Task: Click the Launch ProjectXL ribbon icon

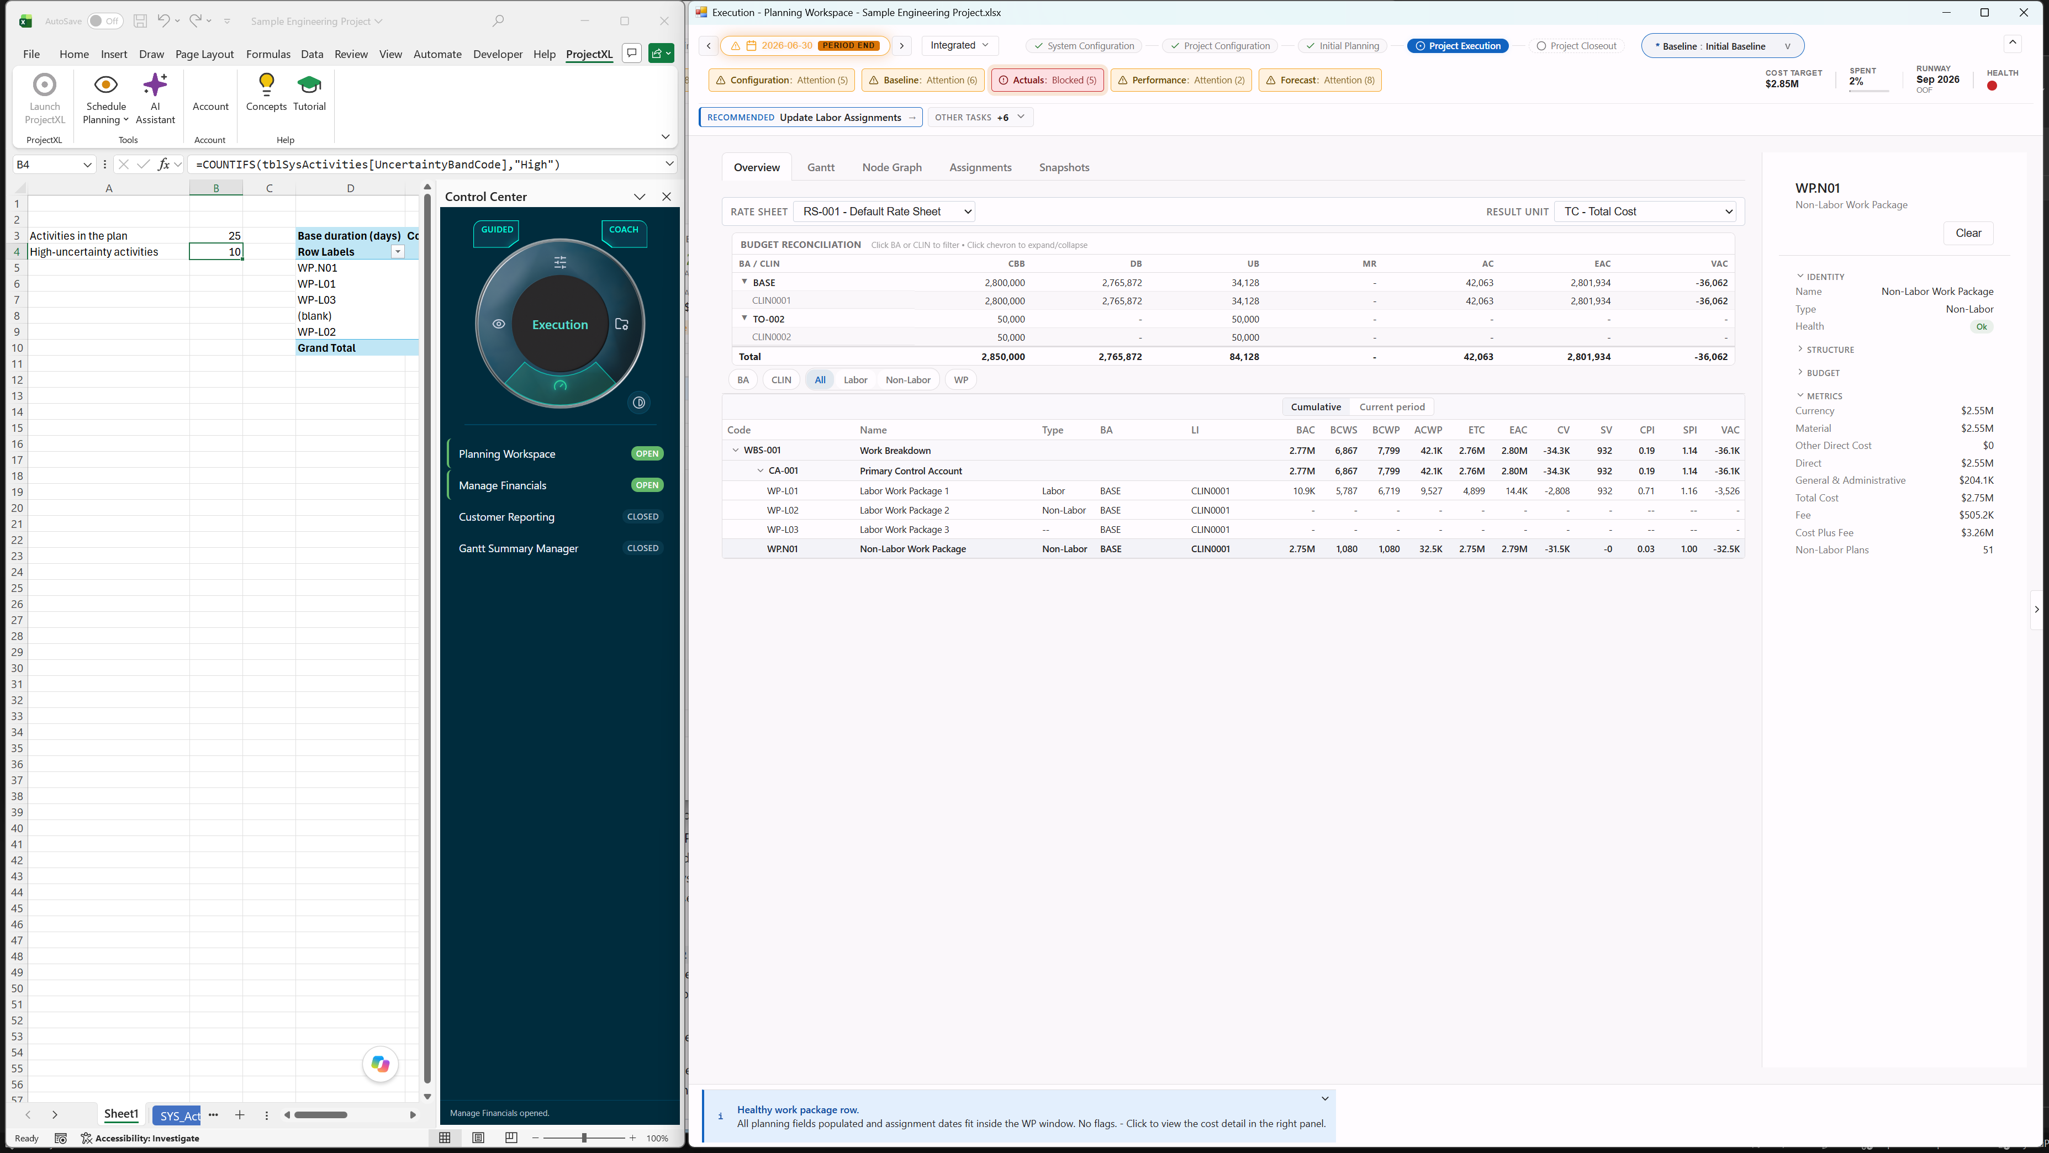Action: [x=45, y=98]
